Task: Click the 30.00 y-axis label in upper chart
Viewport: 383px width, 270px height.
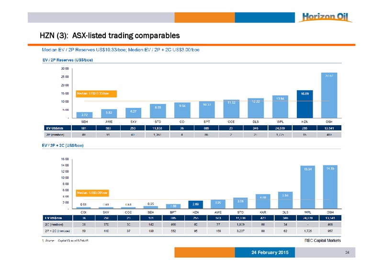Action: [65, 69]
